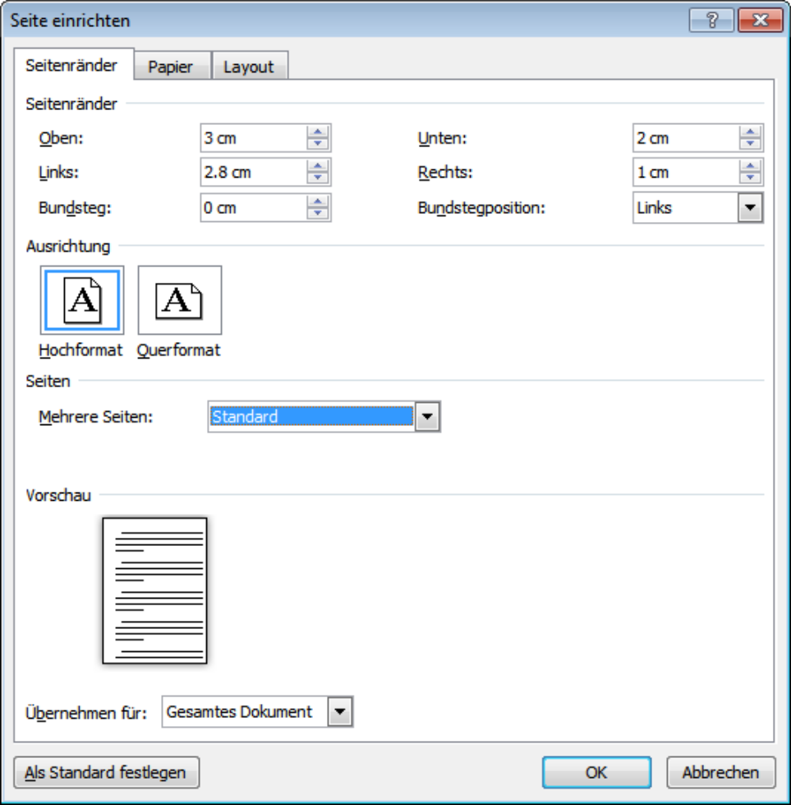Viewport: 791px width, 805px height.
Task: Click Als Standard festlegen button
Action: (x=106, y=772)
